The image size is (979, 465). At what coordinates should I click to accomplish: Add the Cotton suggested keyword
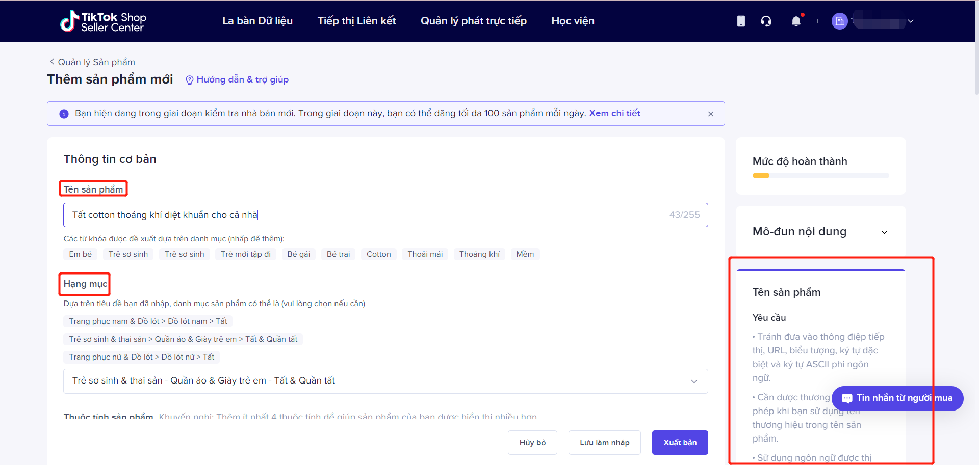(x=378, y=254)
